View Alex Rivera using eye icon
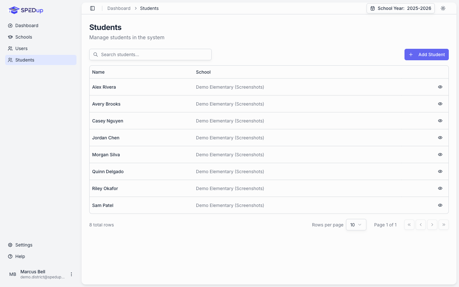Image resolution: width=459 pixels, height=287 pixels. coord(440,87)
